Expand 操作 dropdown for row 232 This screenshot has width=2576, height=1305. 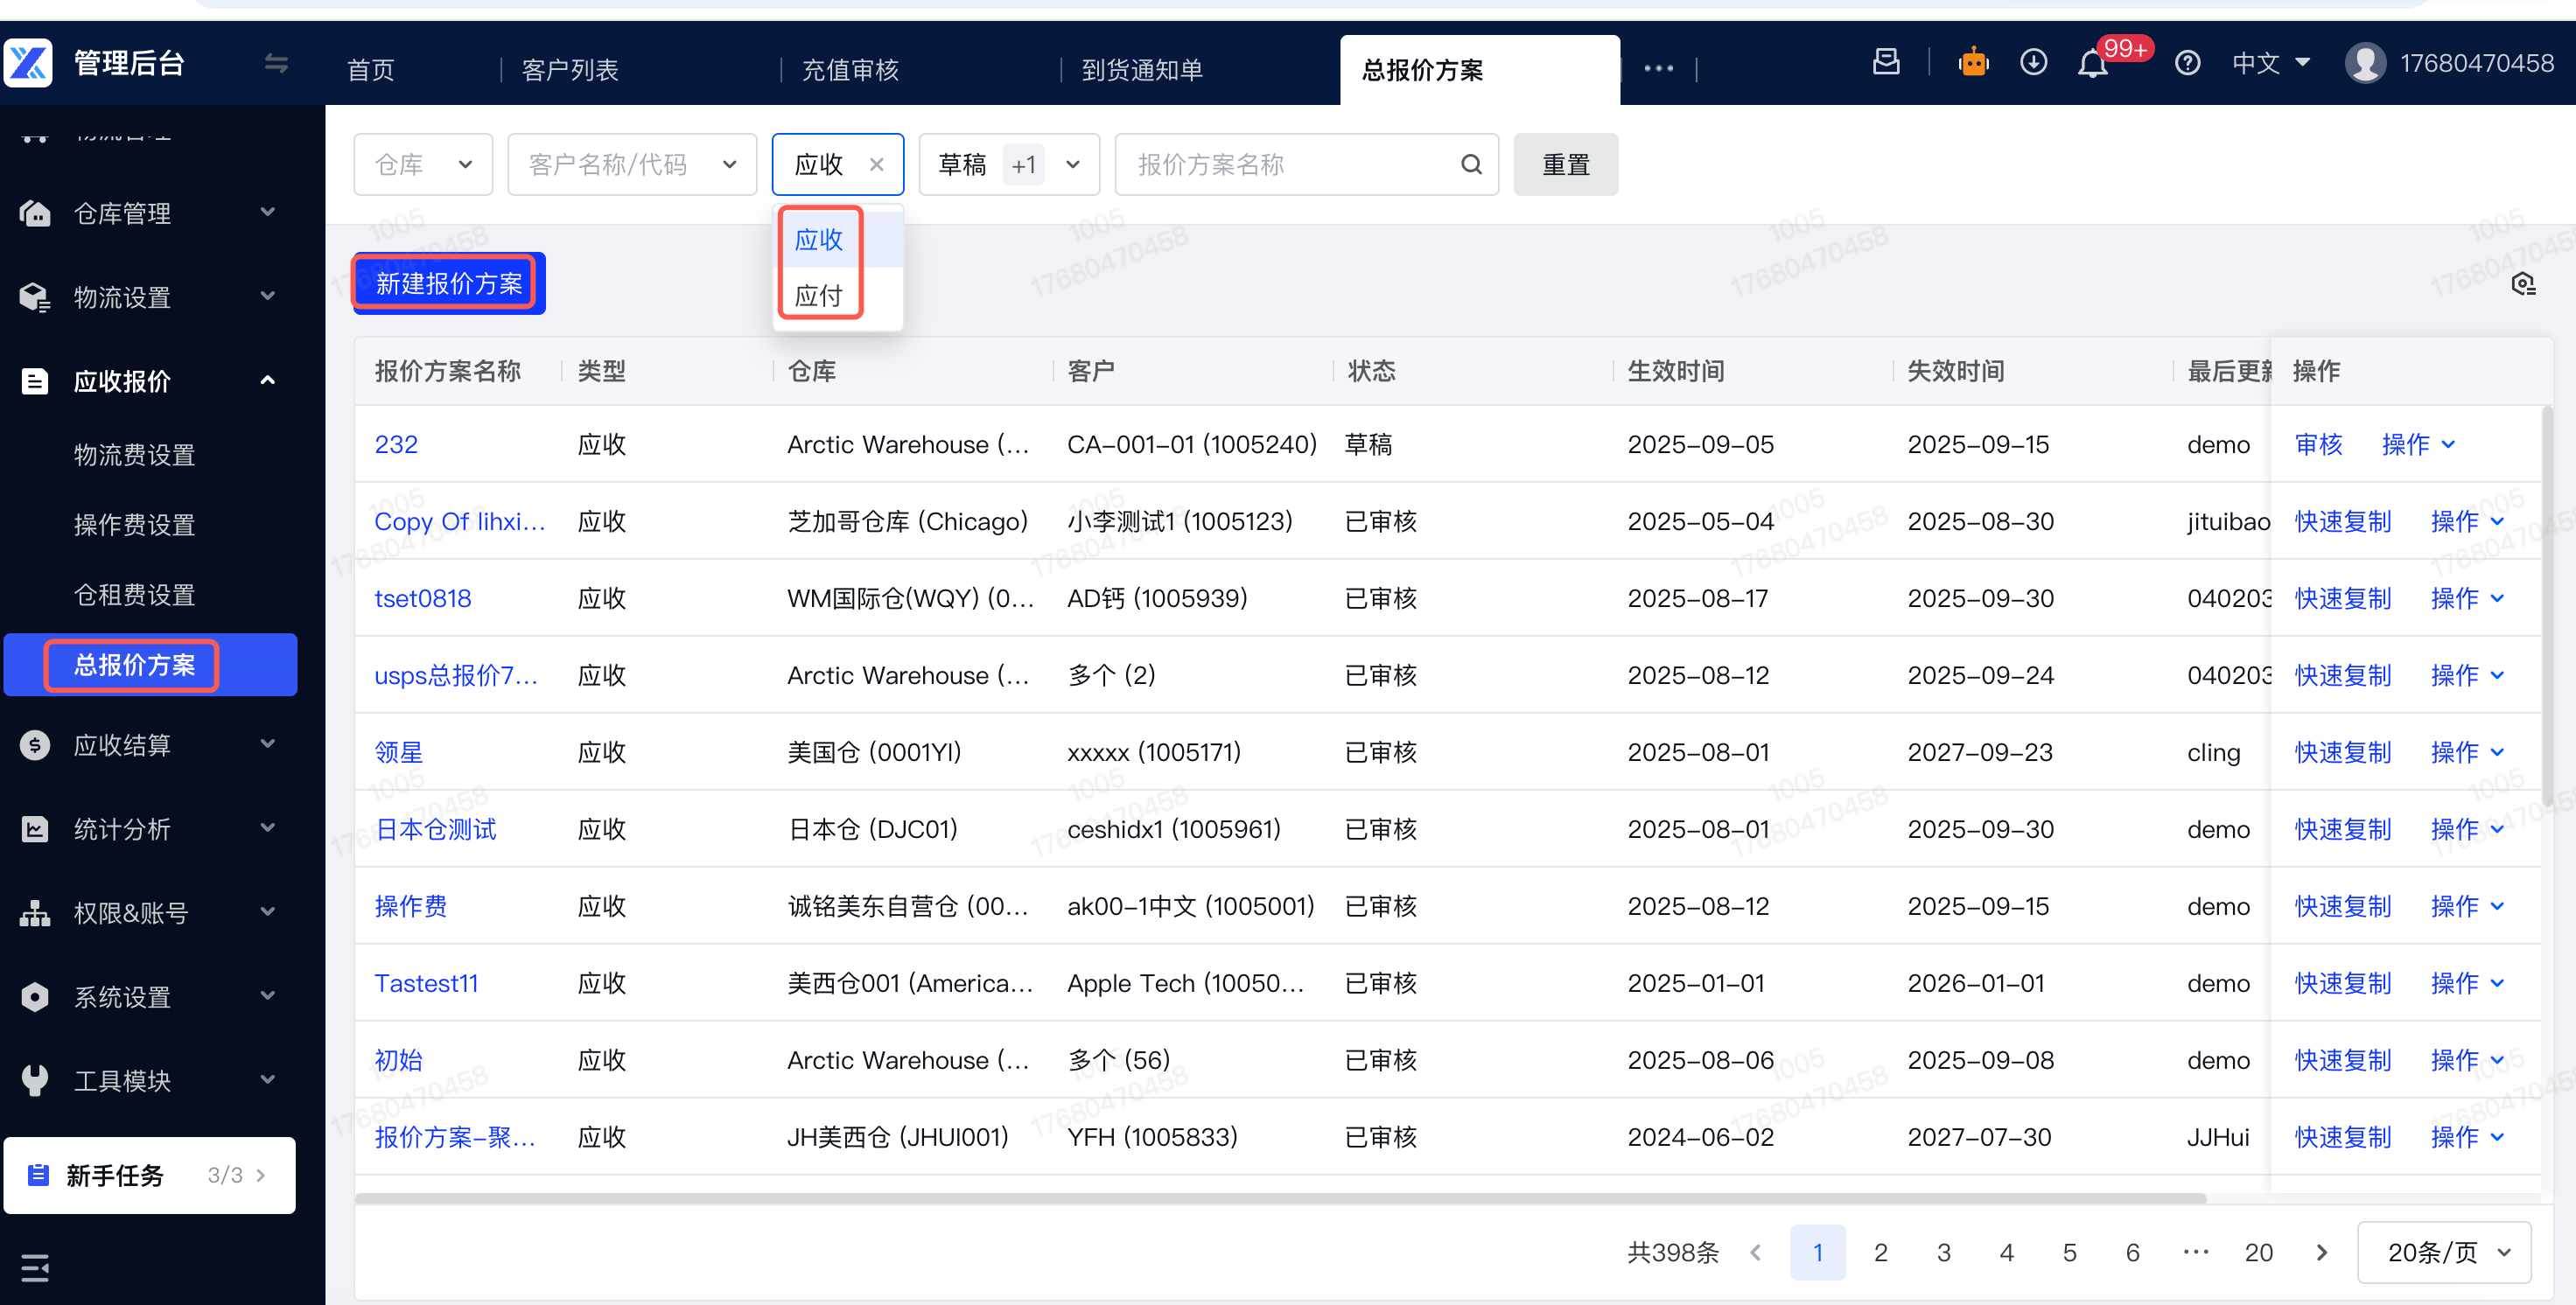pos(2418,444)
